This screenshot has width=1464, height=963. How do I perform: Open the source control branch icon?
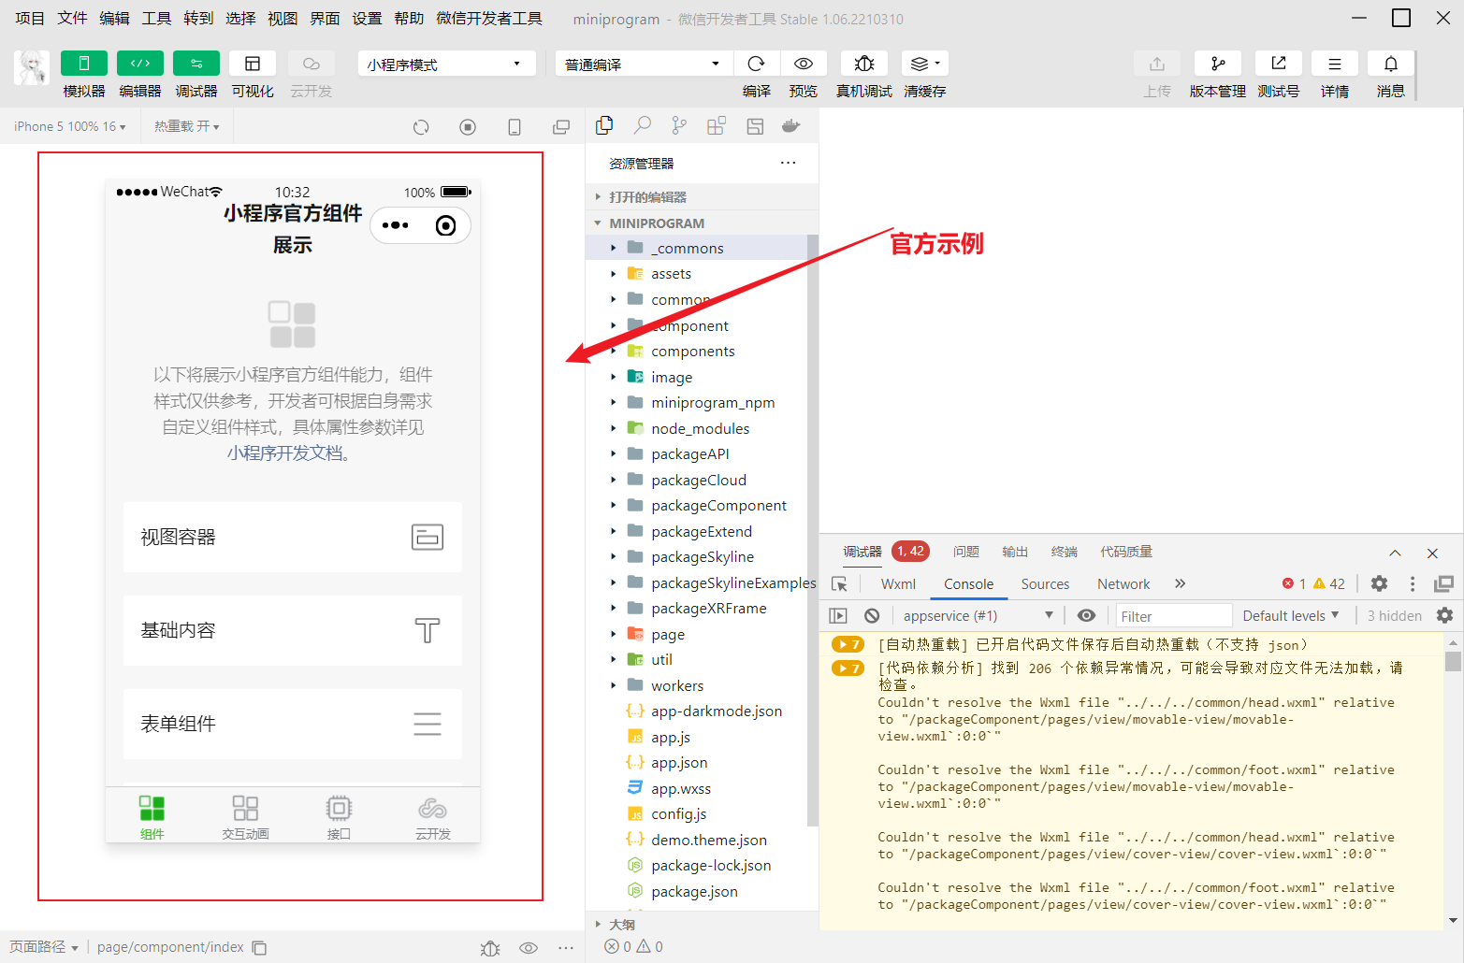[x=679, y=125]
